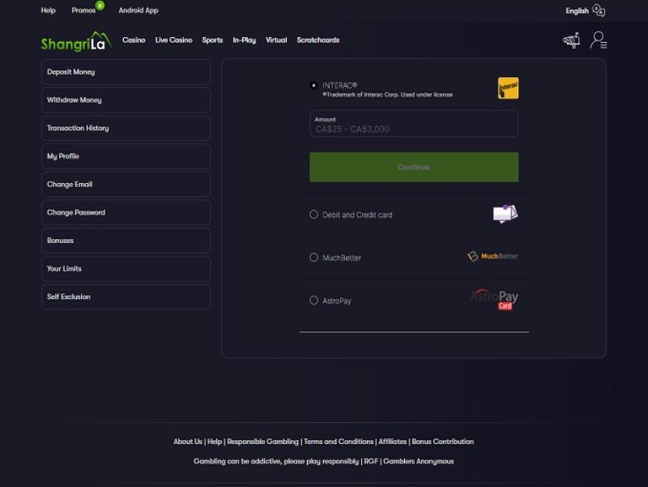
Task: Click the Interac logo icon
Action: coord(508,88)
